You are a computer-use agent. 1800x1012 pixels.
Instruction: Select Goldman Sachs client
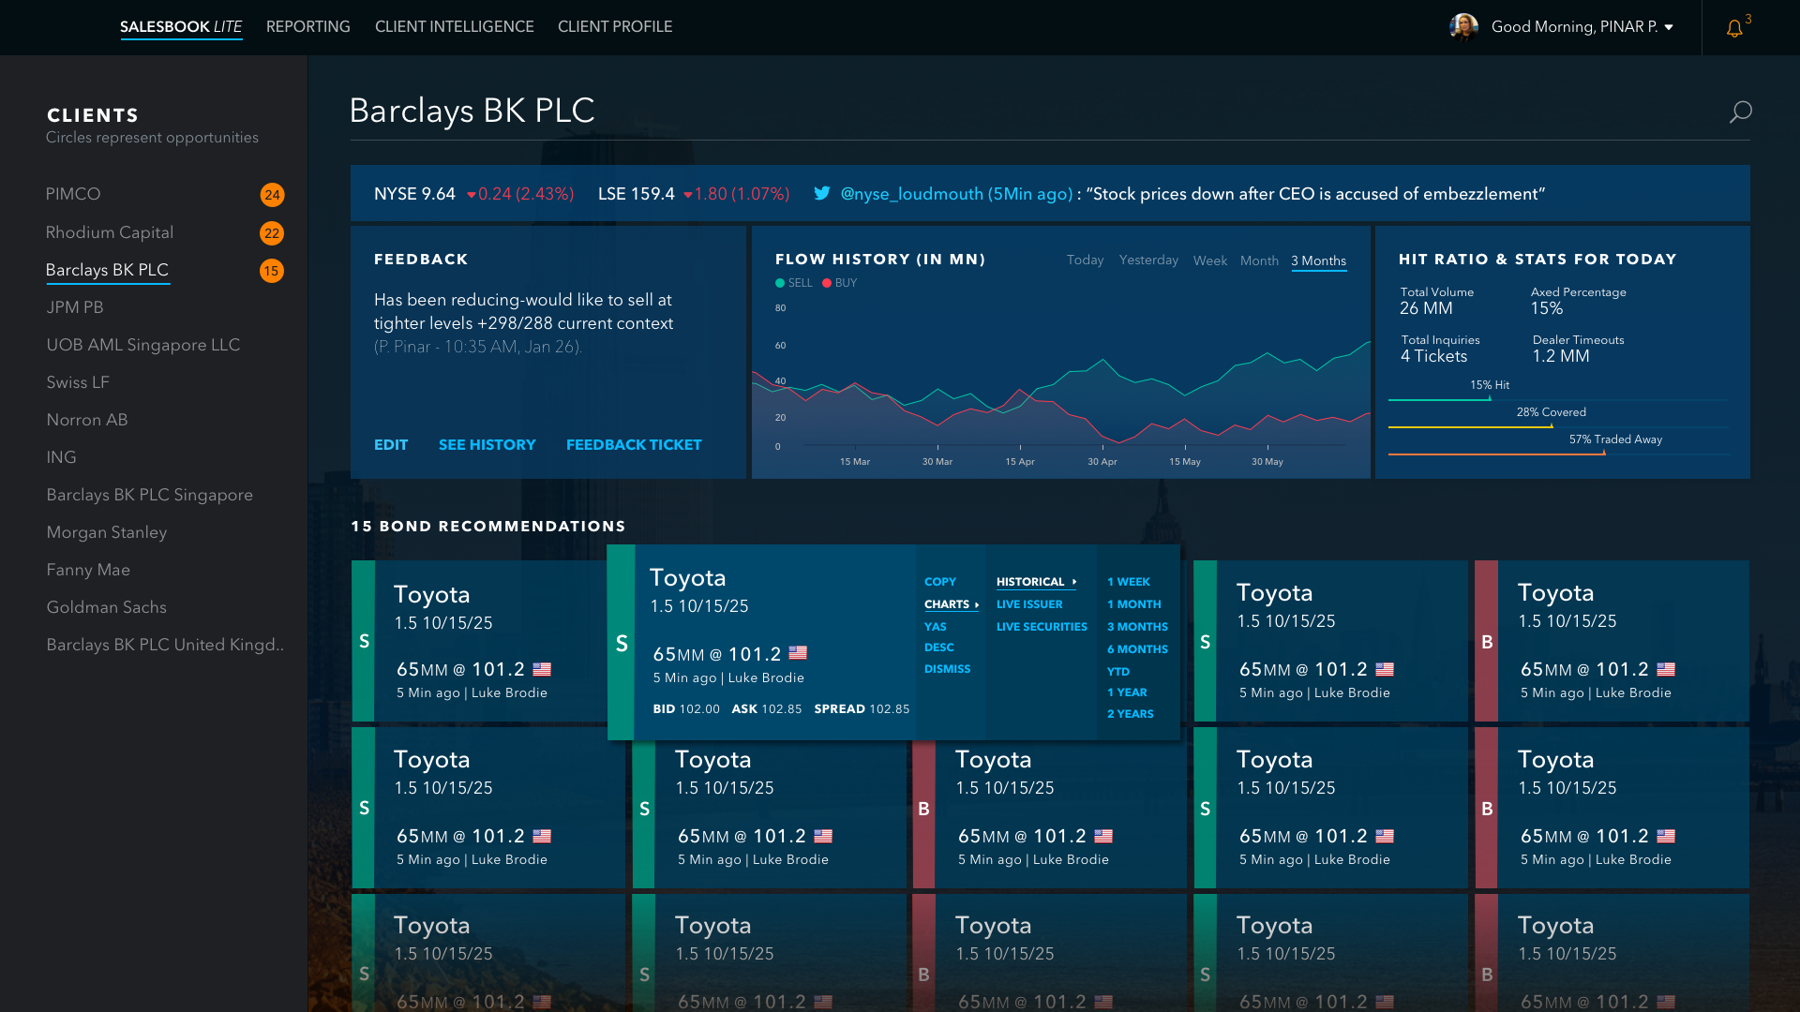(x=107, y=607)
